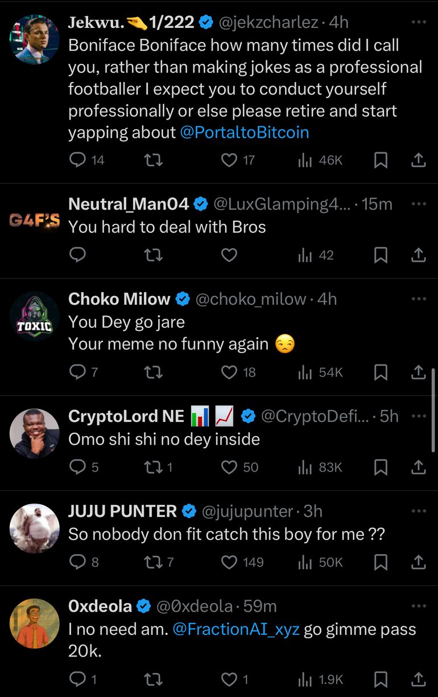Open the @PortaltoBitcoin mention link
Image resolution: width=438 pixels, height=697 pixels.
pyautogui.click(x=244, y=132)
